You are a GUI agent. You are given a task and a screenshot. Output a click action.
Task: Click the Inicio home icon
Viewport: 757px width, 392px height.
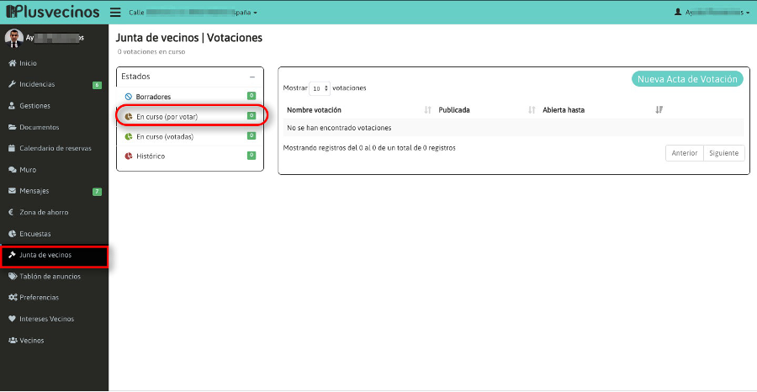click(x=13, y=63)
